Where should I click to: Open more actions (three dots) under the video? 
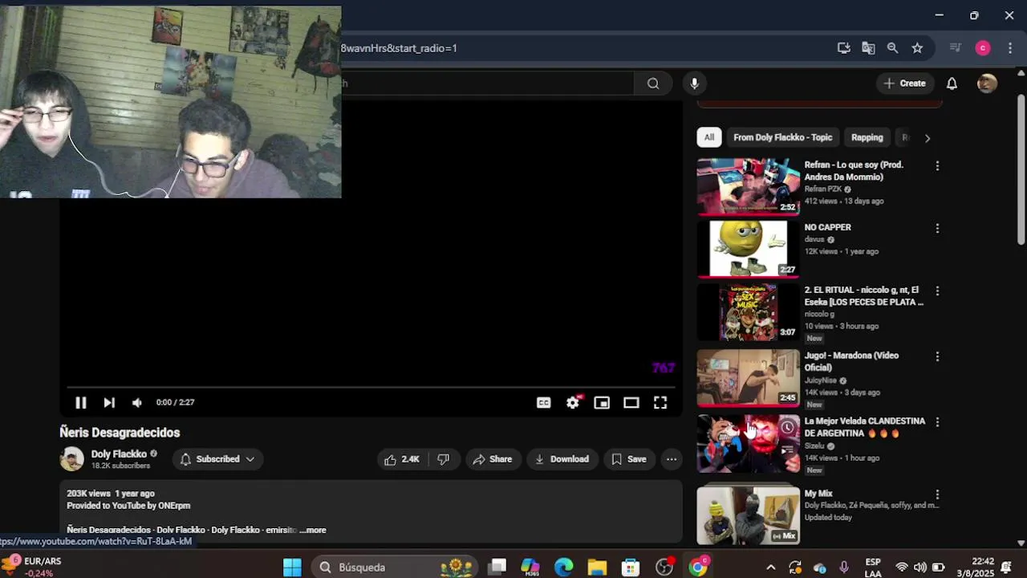point(672,459)
